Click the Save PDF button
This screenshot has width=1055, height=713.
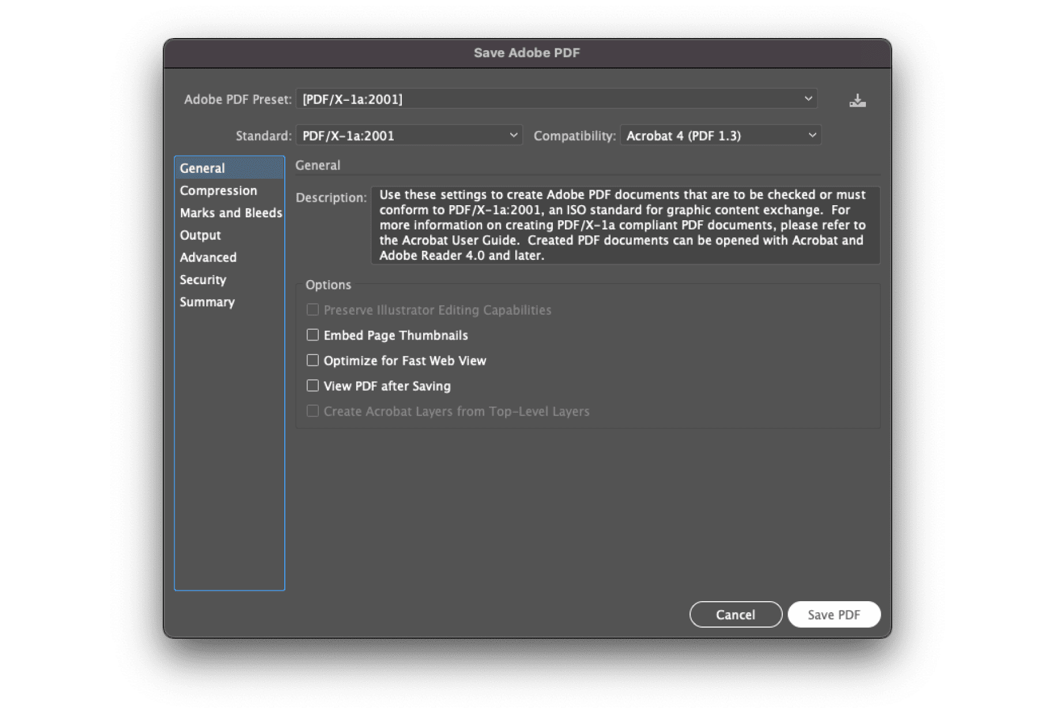coord(834,614)
